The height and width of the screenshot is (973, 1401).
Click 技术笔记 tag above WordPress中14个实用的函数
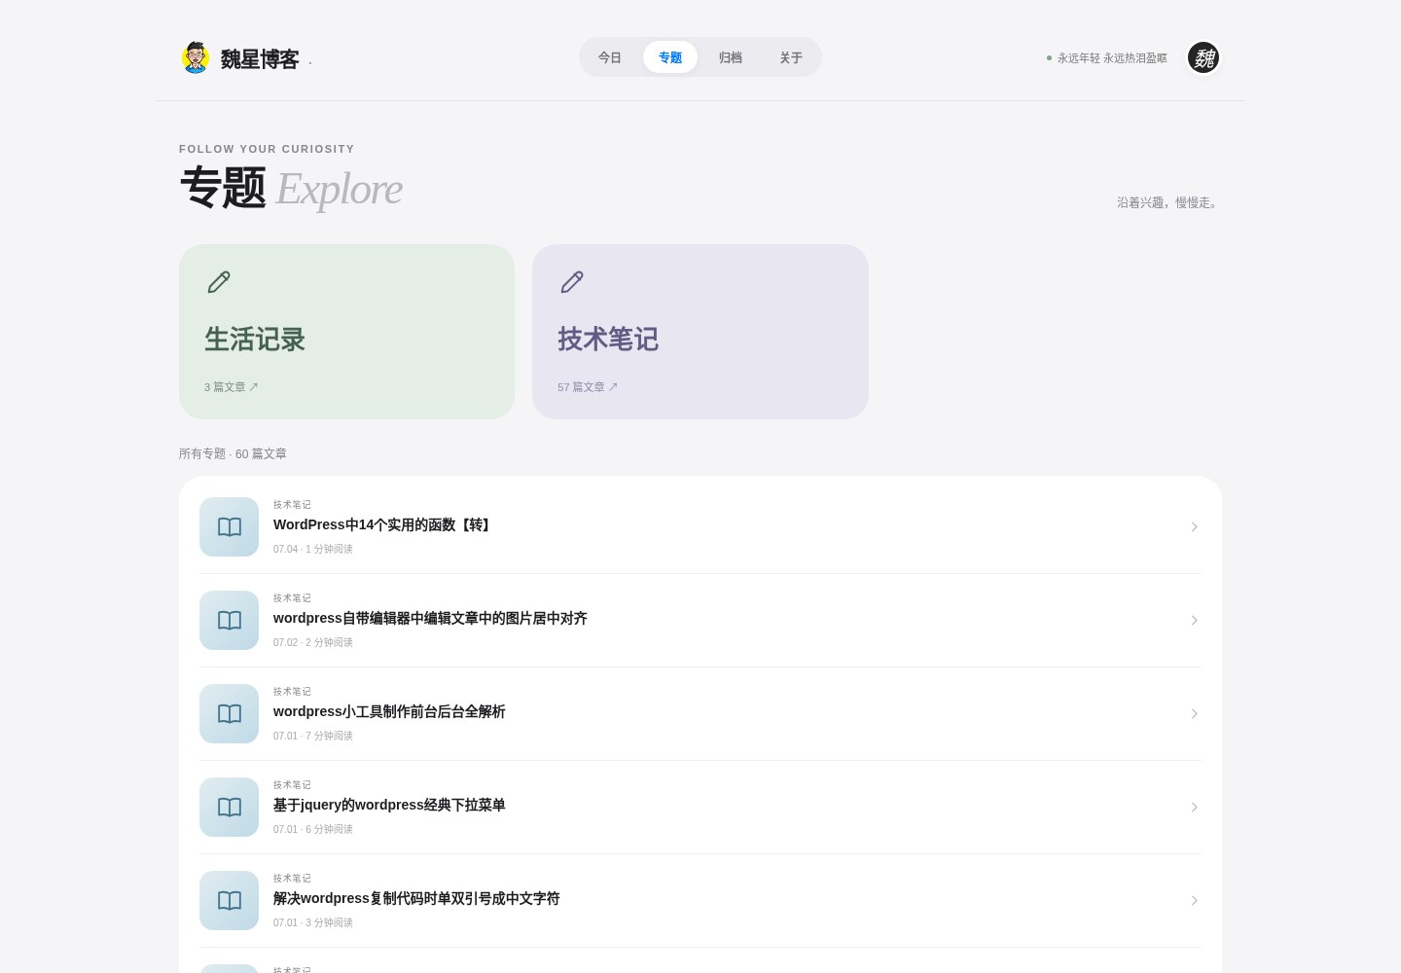(x=292, y=505)
